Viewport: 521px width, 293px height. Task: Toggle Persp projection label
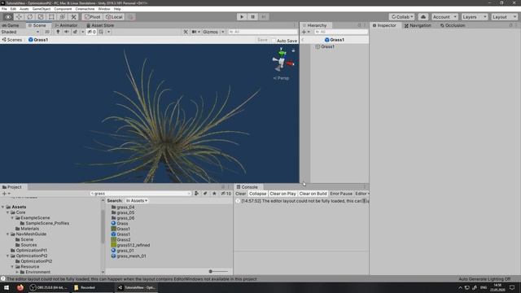pos(281,78)
